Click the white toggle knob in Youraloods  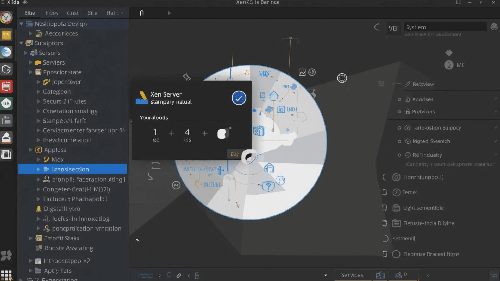click(222, 134)
